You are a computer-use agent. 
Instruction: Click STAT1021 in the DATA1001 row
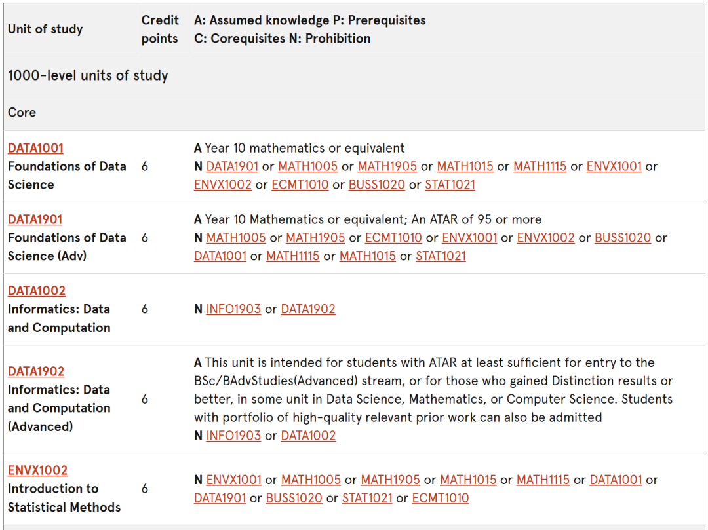coord(450,185)
